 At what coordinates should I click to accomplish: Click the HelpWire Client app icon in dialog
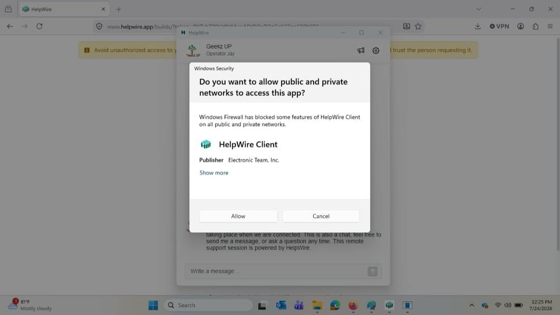[206, 144]
